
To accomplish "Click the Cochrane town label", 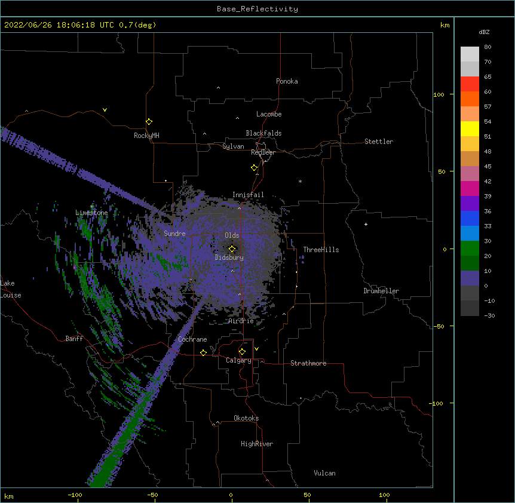I will (192, 339).
